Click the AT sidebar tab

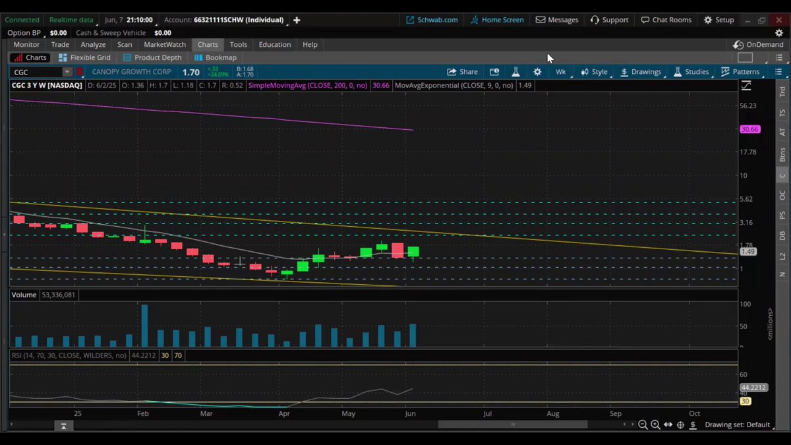(782, 133)
